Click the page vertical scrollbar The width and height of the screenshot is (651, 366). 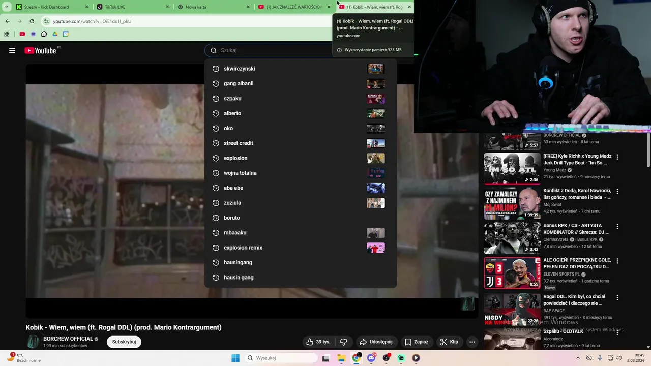click(x=648, y=150)
